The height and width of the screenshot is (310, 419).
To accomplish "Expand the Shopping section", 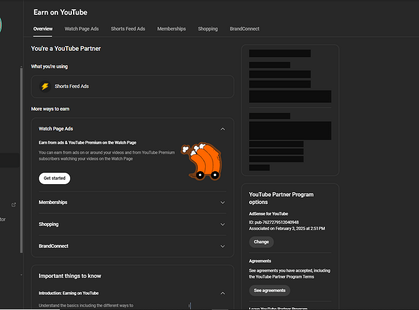I will tap(223, 224).
